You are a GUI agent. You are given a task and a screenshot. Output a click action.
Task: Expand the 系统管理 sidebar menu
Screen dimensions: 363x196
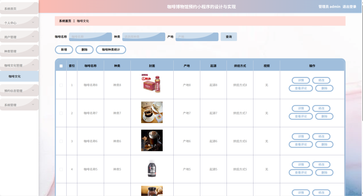point(19,105)
